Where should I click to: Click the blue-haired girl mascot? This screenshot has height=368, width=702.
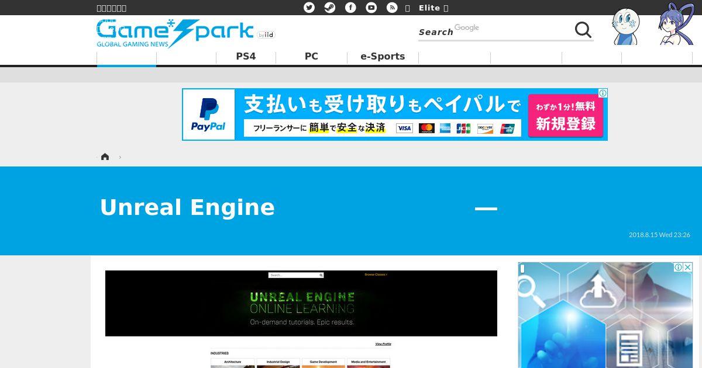click(x=676, y=24)
